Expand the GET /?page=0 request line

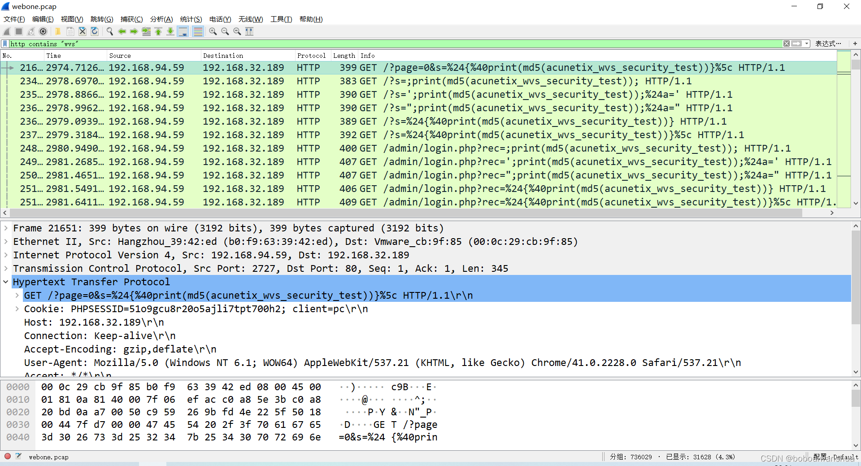tap(17, 295)
